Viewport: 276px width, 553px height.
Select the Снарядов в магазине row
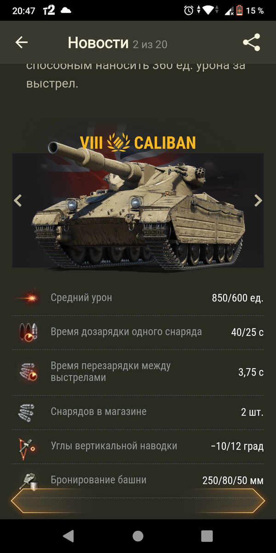coord(138,412)
